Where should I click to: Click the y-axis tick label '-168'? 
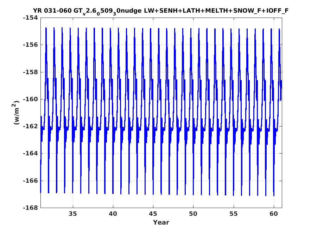[x=30, y=208]
